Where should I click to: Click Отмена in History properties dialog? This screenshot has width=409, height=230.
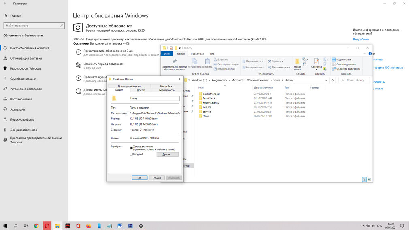point(157,178)
